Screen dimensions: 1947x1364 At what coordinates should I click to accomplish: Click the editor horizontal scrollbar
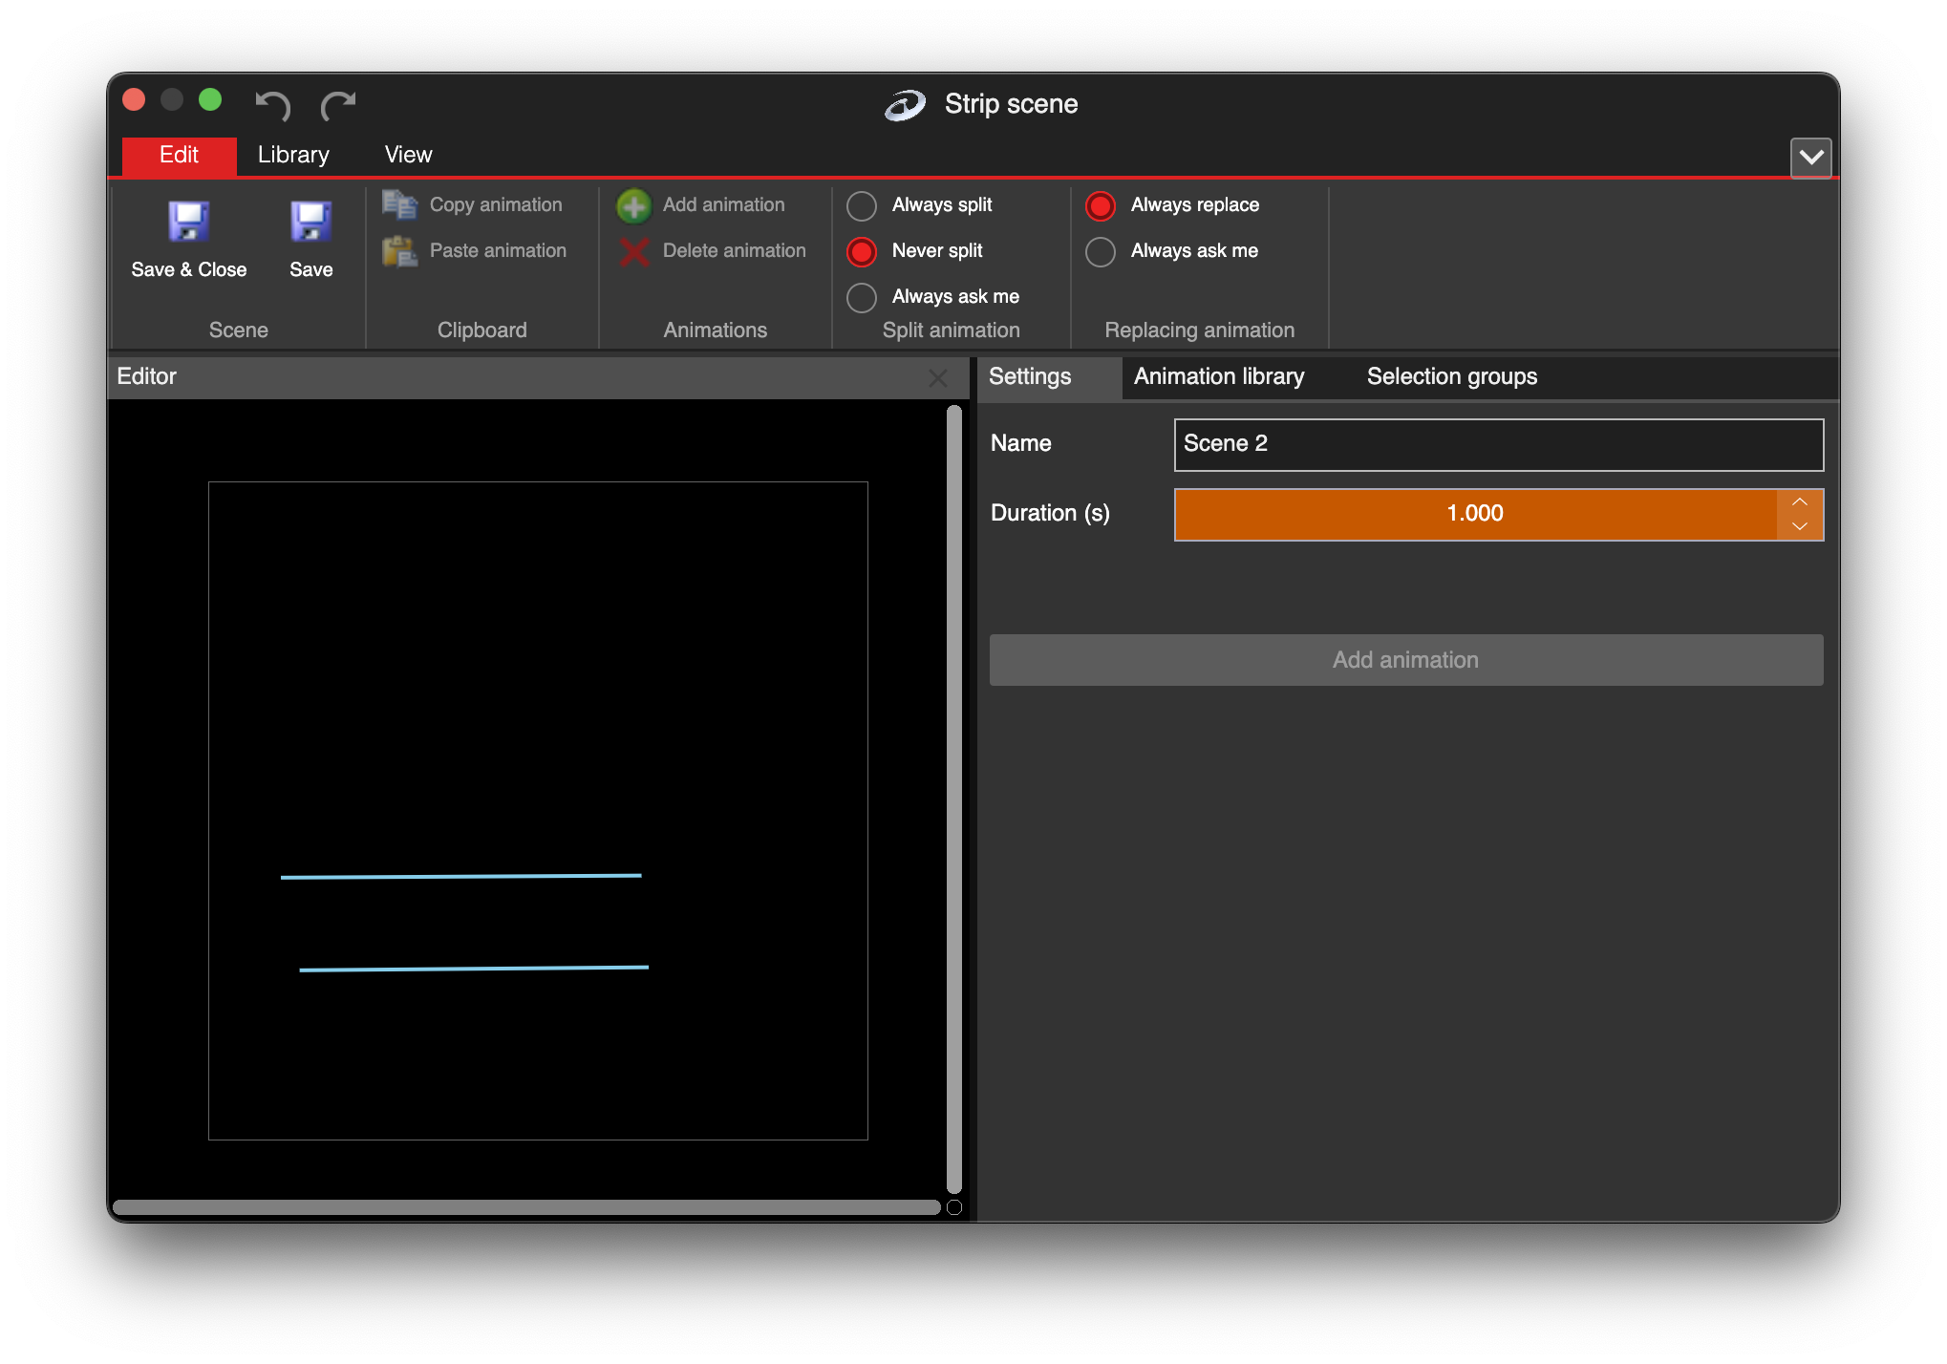click(x=526, y=1207)
